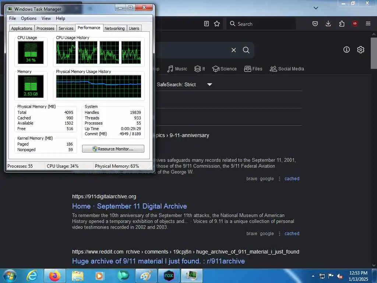Open the Huge archive of 9/11 material link
The width and height of the screenshot is (377, 283).
pyautogui.click(x=158, y=261)
